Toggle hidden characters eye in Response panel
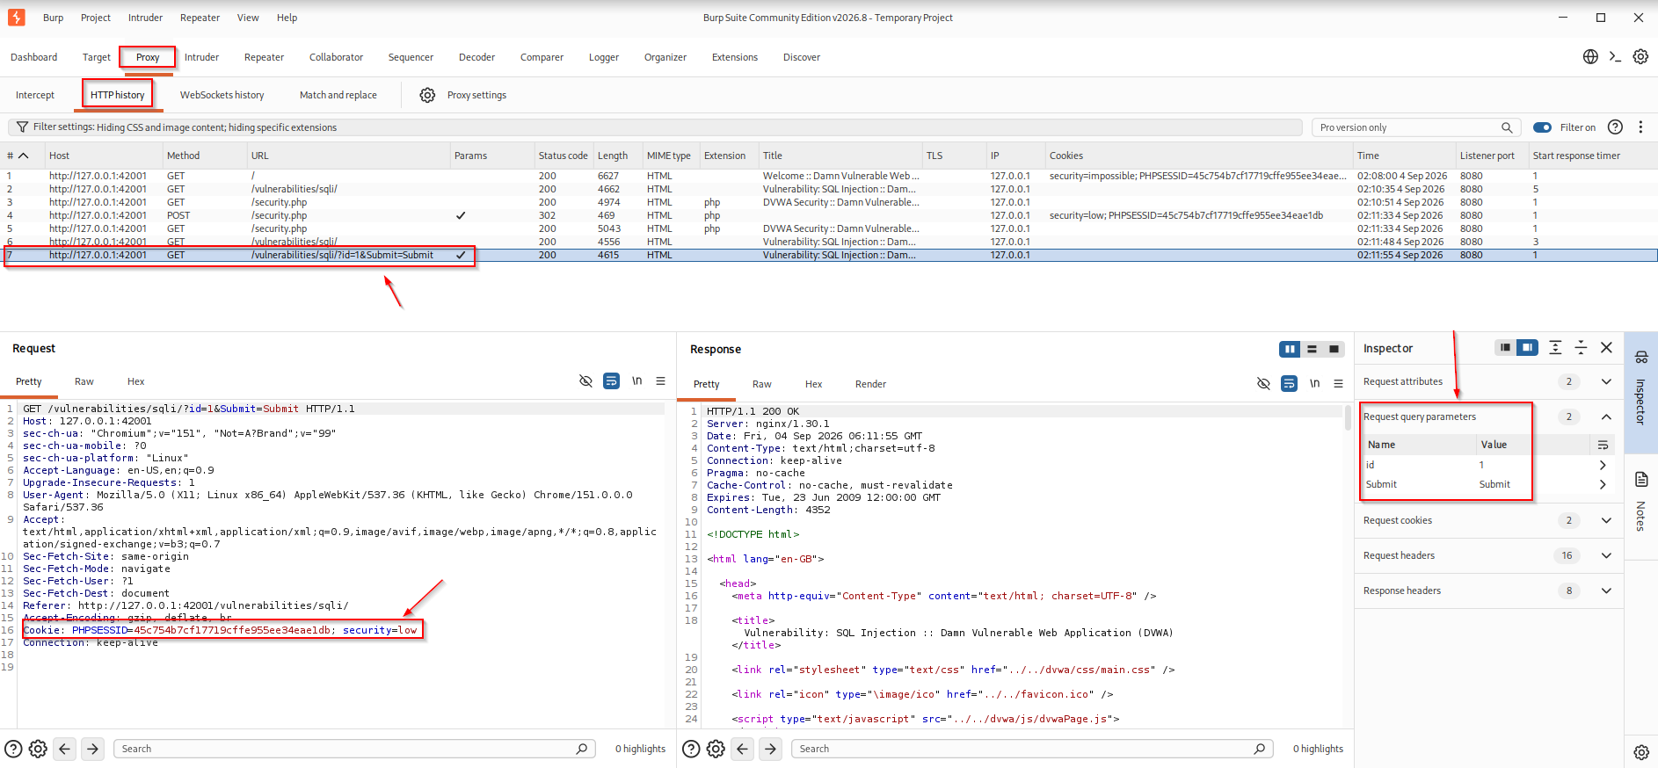Screen dimensions: 1658x768 pos(1263,384)
